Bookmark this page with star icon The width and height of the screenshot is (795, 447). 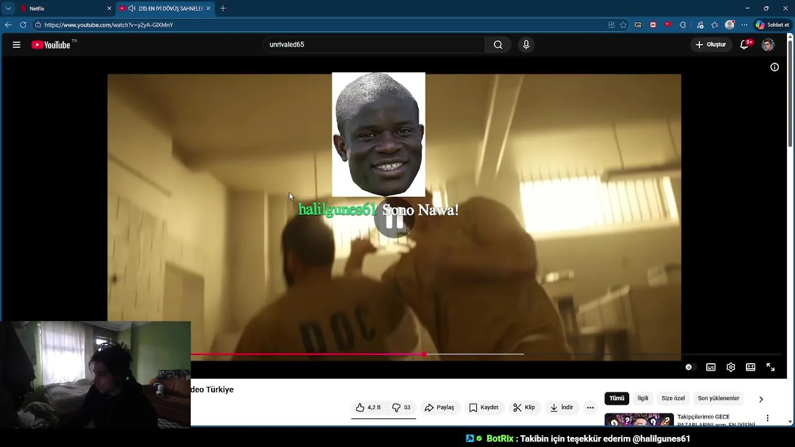coord(623,25)
